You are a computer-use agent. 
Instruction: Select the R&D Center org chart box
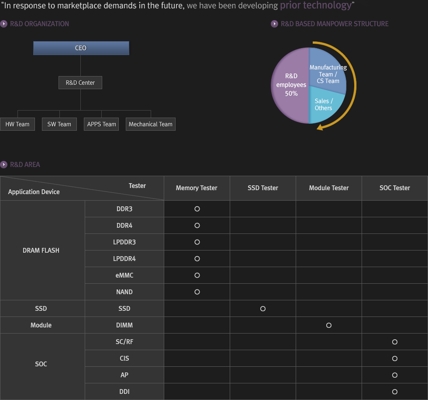(80, 83)
